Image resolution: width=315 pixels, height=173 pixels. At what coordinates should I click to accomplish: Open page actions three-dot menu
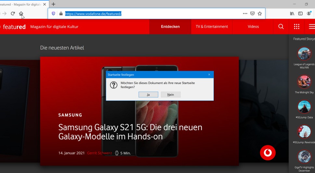click(245, 14)
